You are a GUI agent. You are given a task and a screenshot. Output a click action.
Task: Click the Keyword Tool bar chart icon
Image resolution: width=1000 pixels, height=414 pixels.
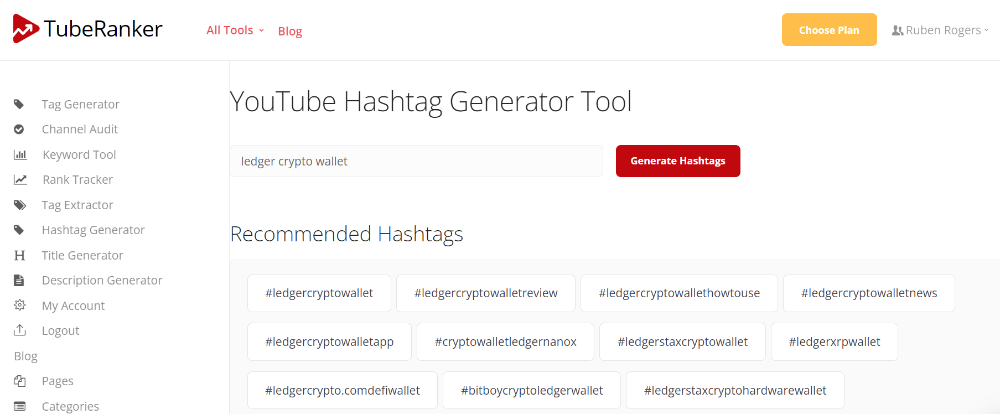20,154
